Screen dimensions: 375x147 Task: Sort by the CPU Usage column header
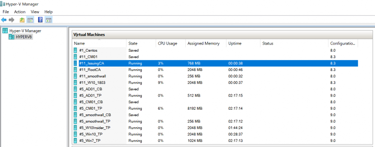[171, 44]
